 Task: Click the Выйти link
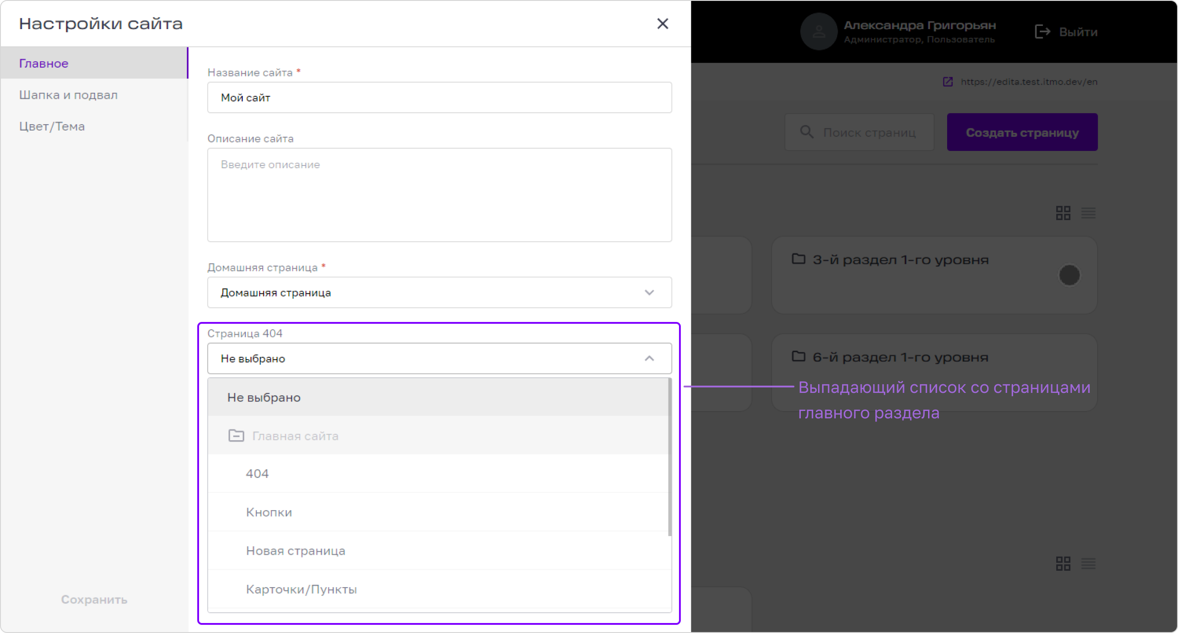pyautogui.click(x=1078, y=32)
